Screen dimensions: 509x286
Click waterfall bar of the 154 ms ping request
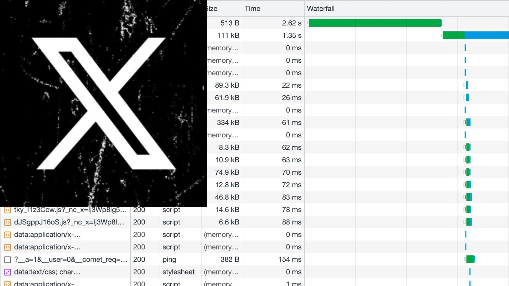[x=470, y=259]
